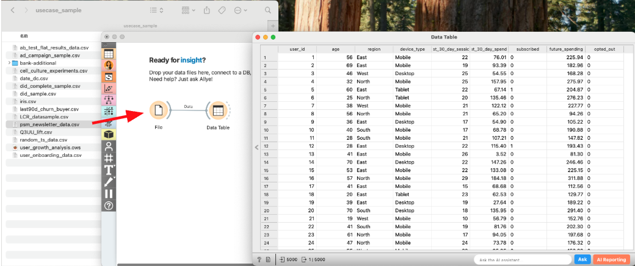Click the File widget node on canvas
Viewport: 635px width, 266px height.
(x=159, y=110)
